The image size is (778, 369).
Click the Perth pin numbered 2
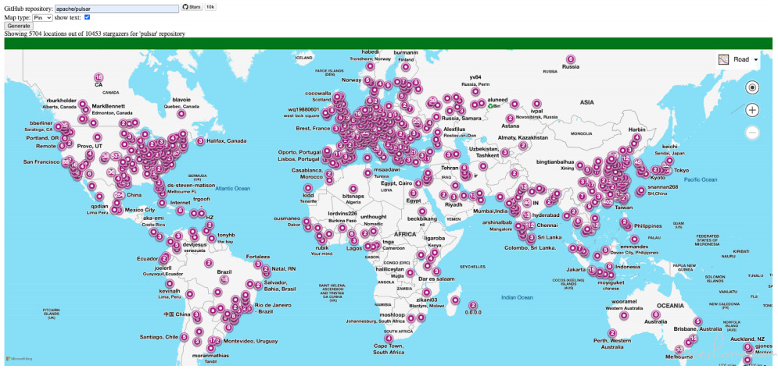[x=612, y=333]
